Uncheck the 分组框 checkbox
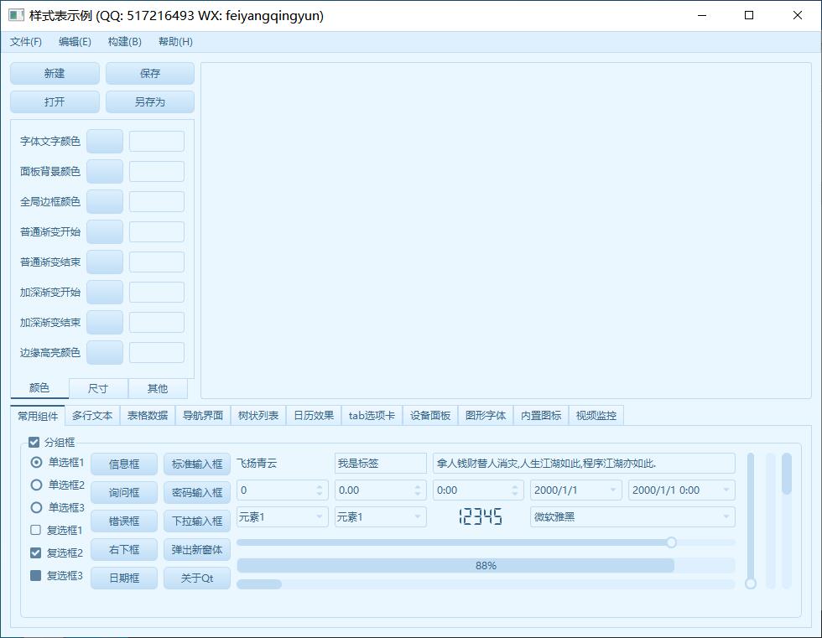Image resolution: width=822 pixels, height=638 pixels. (34, 443)
